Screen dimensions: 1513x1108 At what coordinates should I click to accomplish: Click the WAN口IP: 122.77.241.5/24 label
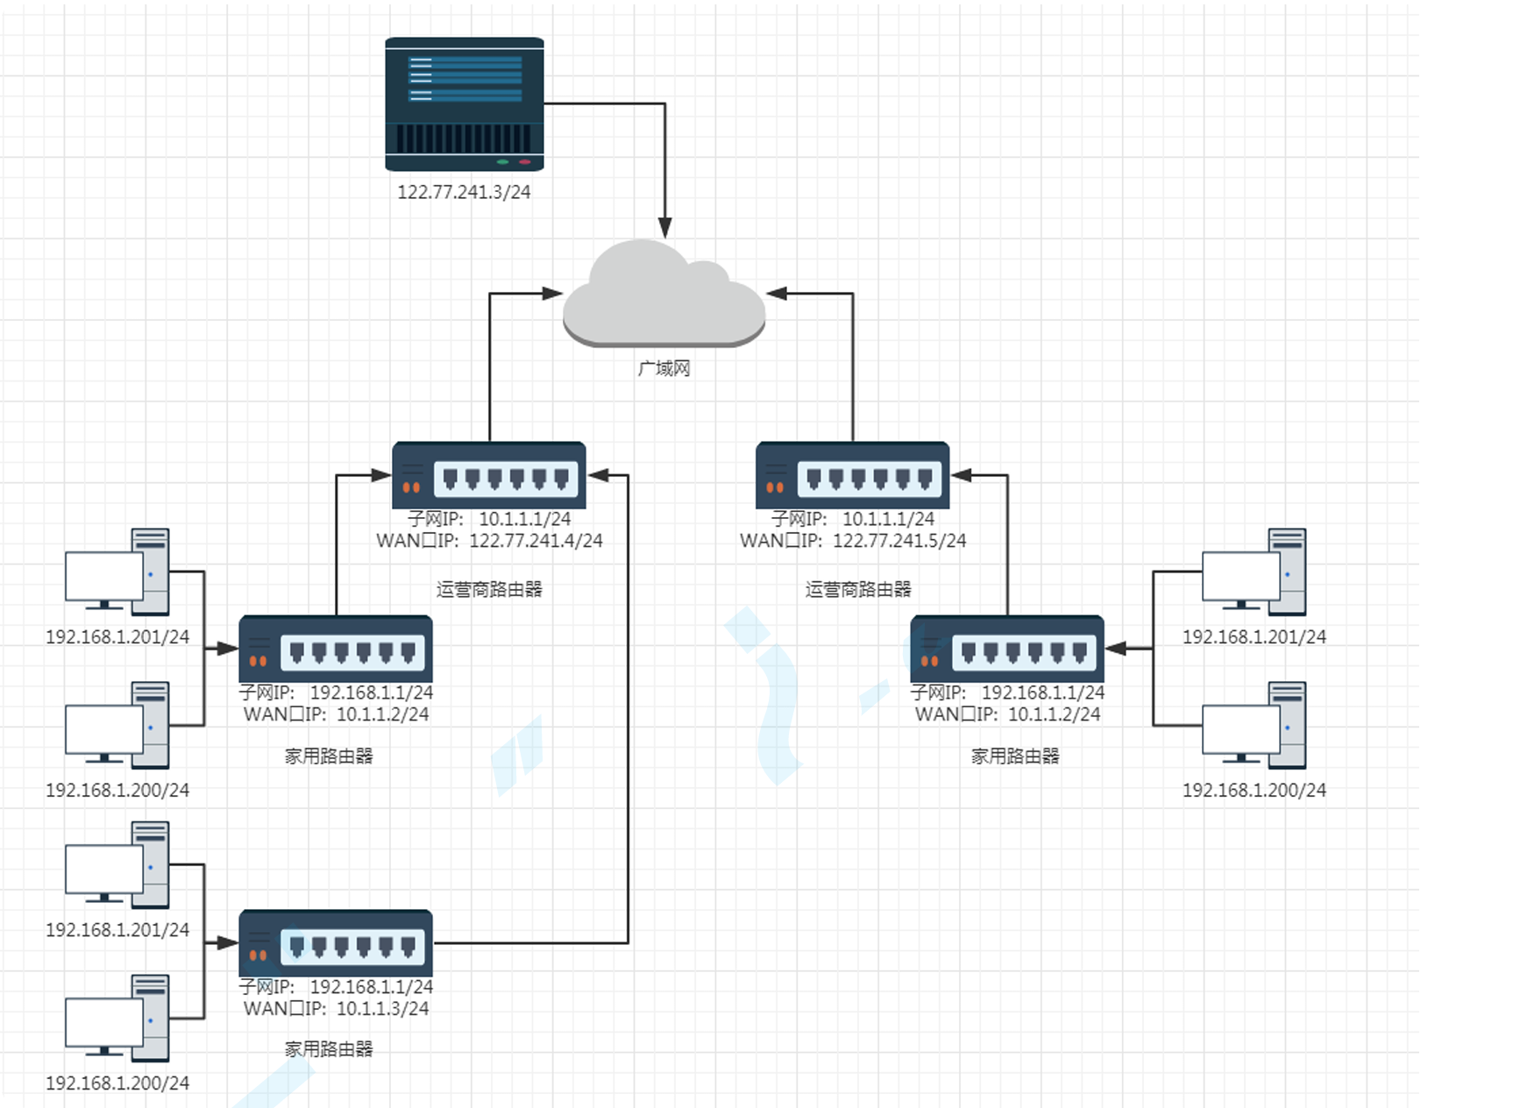click(853, 541)
